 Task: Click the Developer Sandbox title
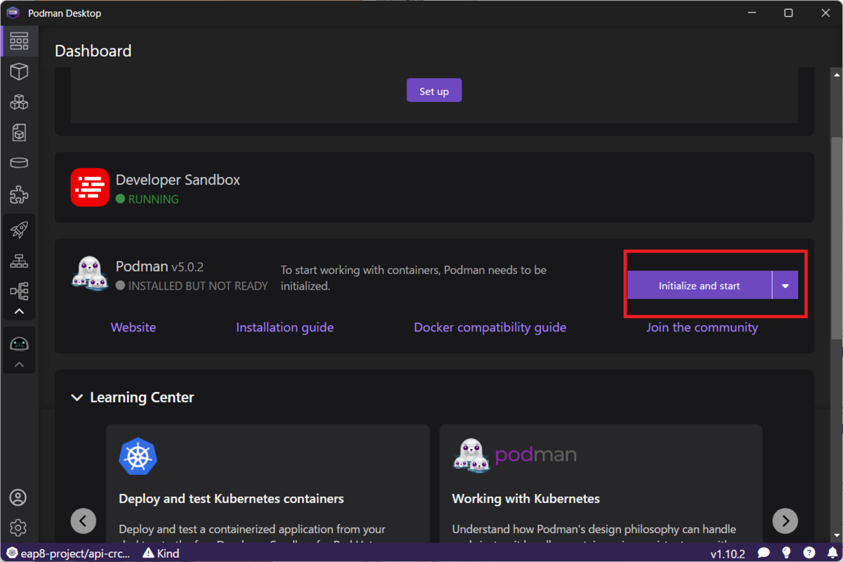(178, 180)
